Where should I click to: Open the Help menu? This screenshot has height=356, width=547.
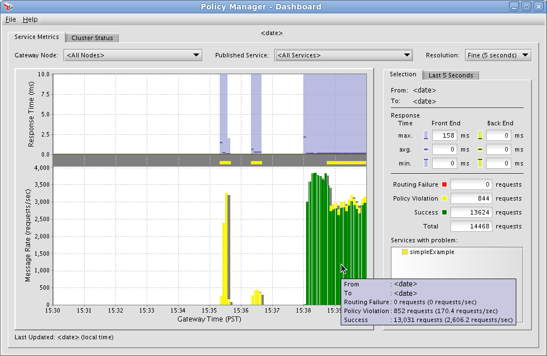click(30, 19)
